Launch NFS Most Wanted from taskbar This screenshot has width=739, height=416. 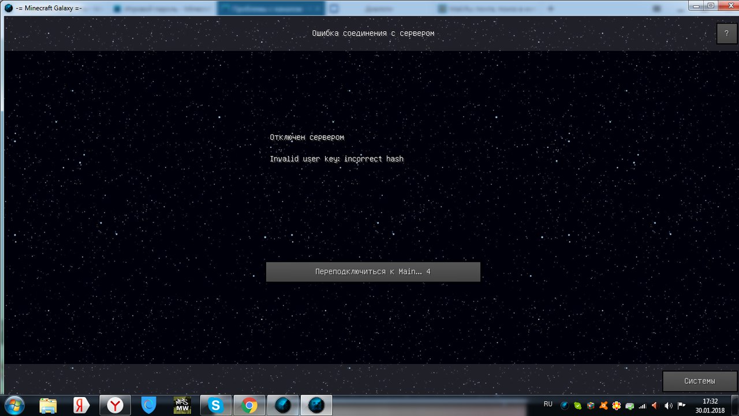coord(182,406)
